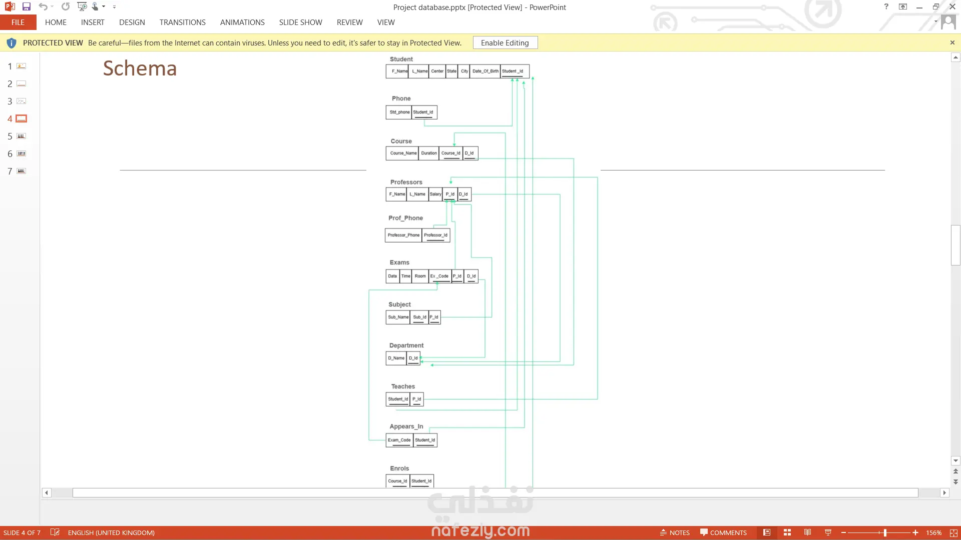Open PowerPoint Help question mark
This screenshot has width=961, height=540.
pyautogui.click(x=886, y=7)
